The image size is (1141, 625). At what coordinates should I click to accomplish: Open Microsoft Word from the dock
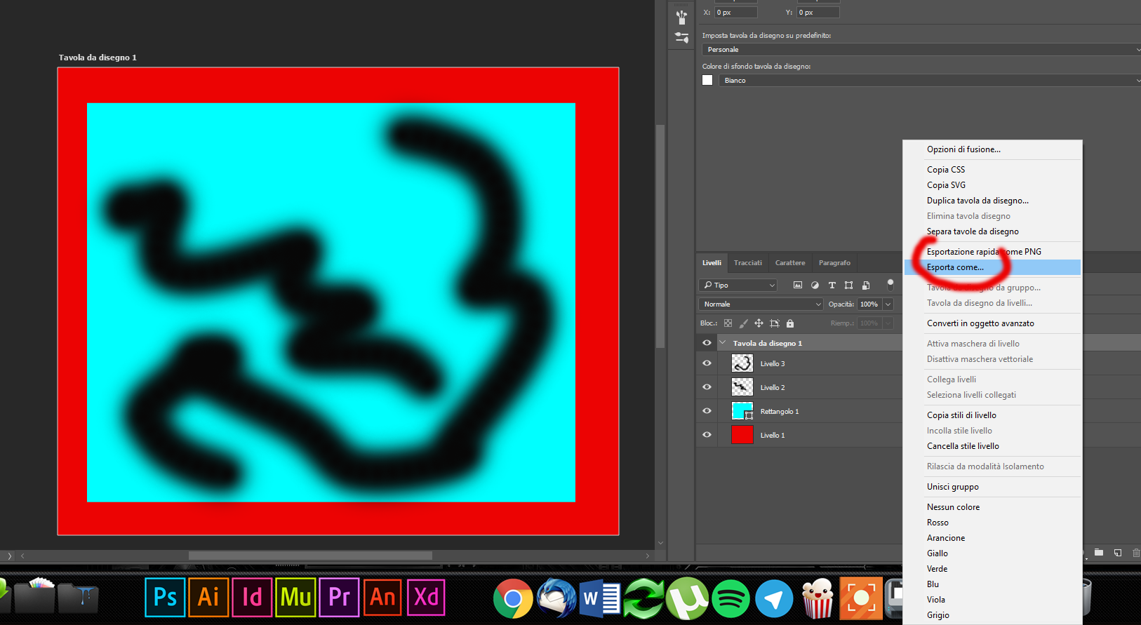[600, 598]
